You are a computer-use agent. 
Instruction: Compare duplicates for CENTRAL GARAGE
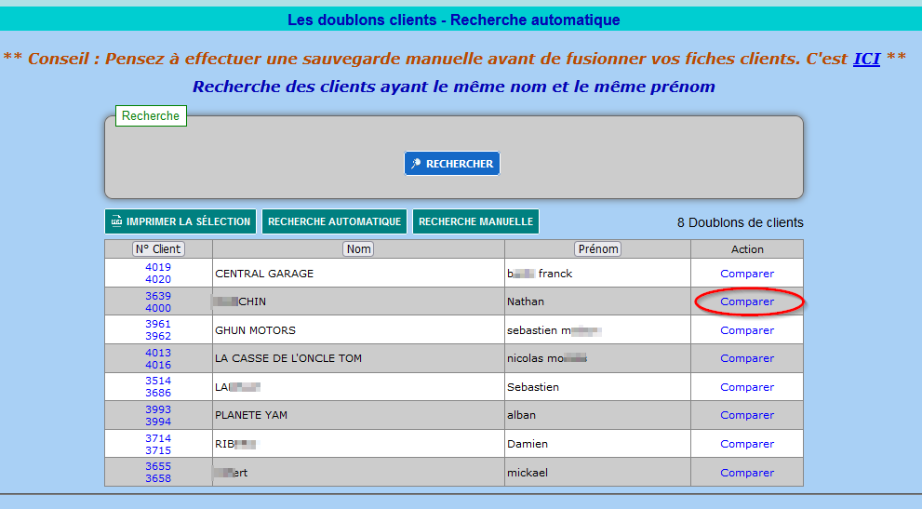746,274
